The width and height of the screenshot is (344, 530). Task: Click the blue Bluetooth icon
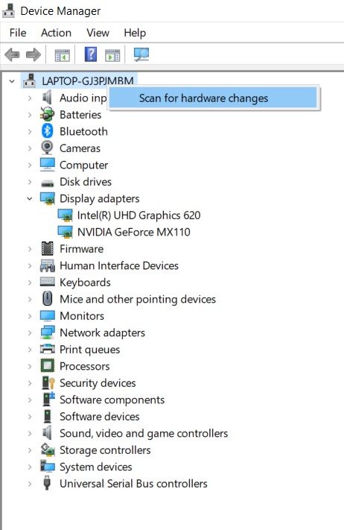pos(47,131)
